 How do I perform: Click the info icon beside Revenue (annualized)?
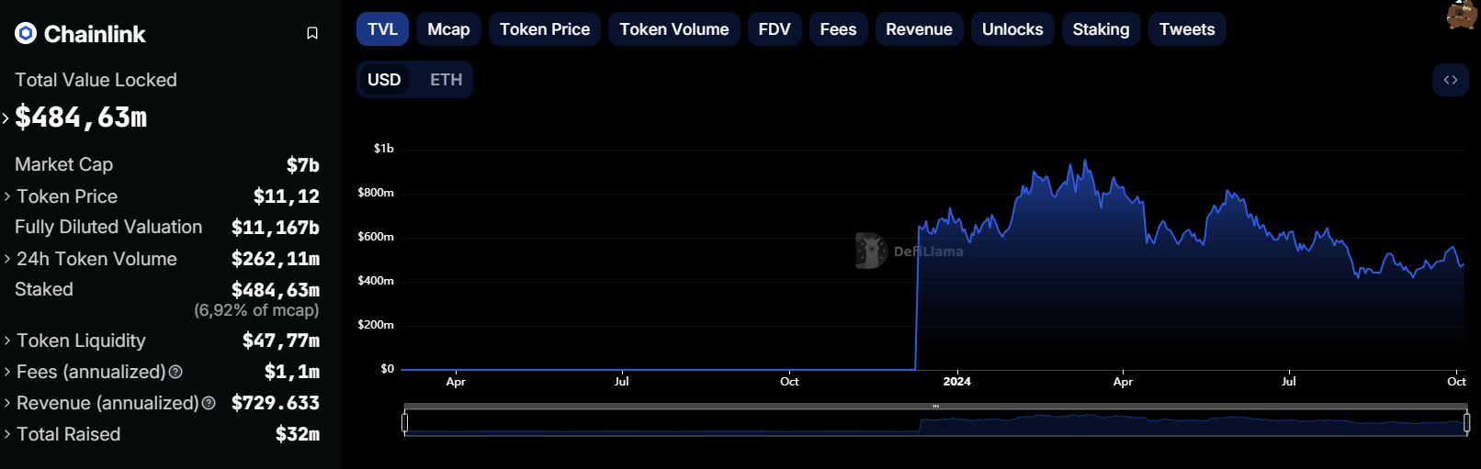tap(209, 403)
